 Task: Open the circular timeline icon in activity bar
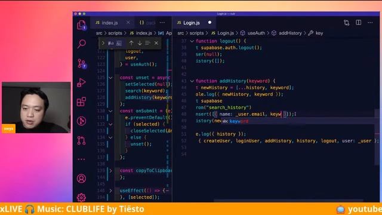pyautogui.click(x=81, y=121)
